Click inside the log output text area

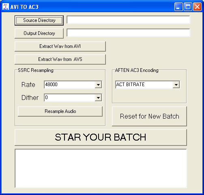coord(101,168)
